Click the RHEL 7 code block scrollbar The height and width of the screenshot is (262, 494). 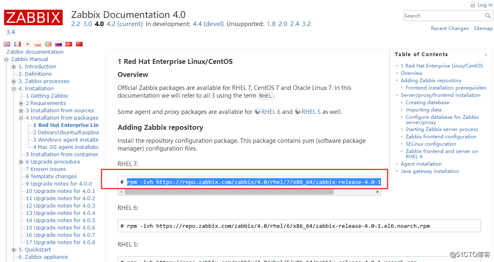pyautogui.click(x=229, y=192)
